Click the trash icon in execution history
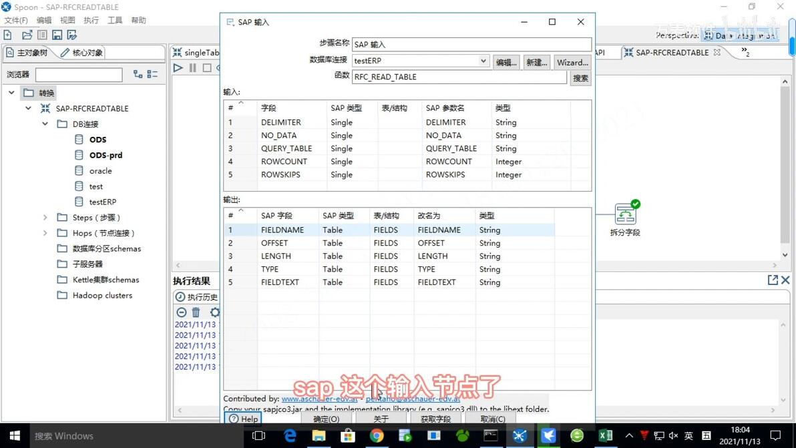 pyautogui.click(x=196, y=312)
